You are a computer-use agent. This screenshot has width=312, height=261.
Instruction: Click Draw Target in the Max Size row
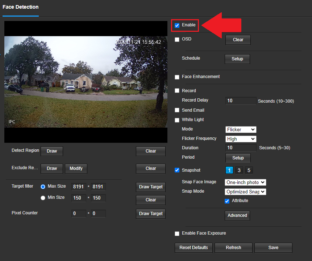point(151,187)
